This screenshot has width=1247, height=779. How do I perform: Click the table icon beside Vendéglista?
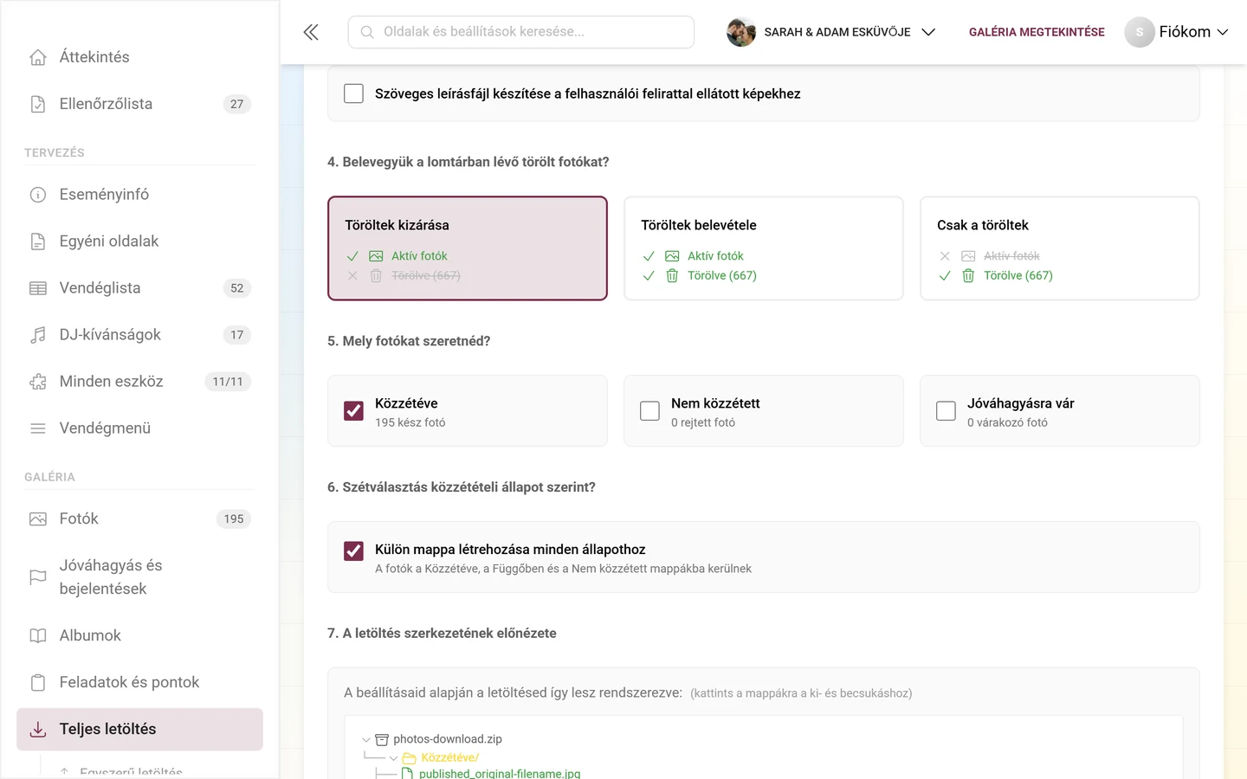click(x=38, y=288)
